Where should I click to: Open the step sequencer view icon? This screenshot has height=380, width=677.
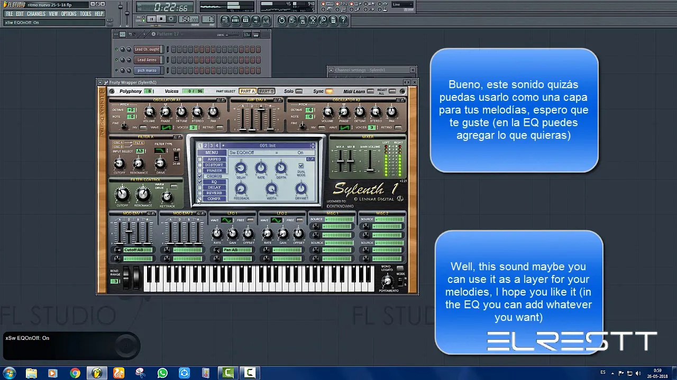click(x=235, y=20)
